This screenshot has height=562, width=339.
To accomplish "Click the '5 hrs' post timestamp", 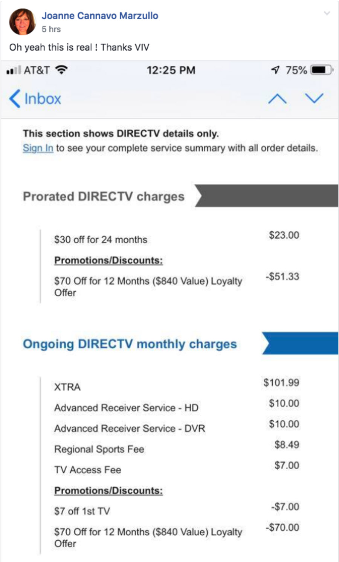I will click(51, 29).
